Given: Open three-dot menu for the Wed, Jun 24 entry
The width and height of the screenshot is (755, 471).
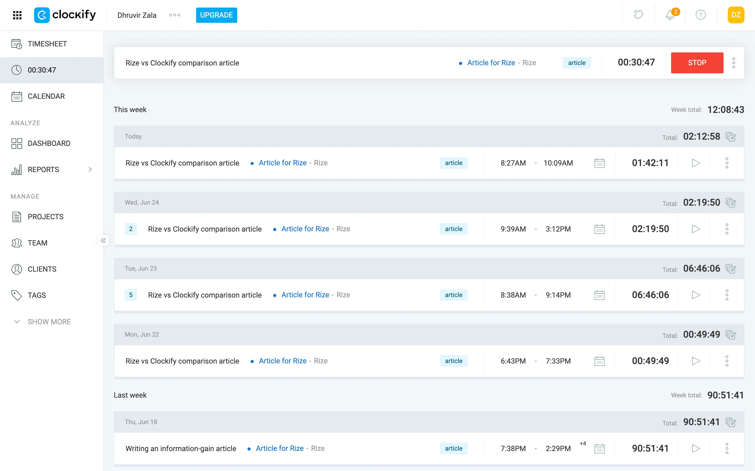Looking at the screenshot, I should click(x=727, y=229).
